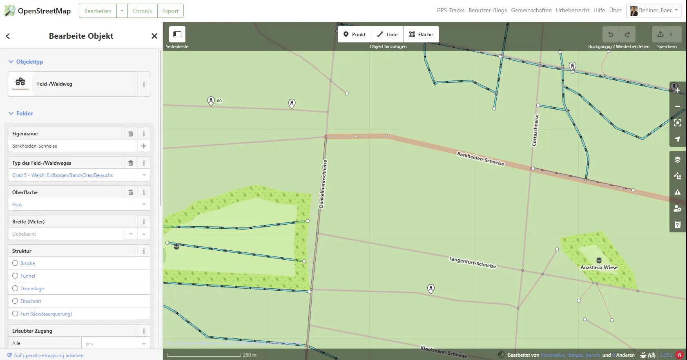Click the redo (Wiederherstellen) arrow icon
This screenshot has width=687, height=360.
pyautogui.click(x=627, y=35)
